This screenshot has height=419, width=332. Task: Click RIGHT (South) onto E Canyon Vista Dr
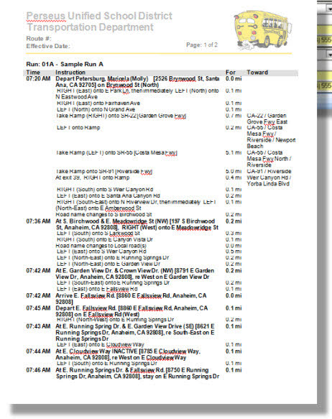[104, 239]
